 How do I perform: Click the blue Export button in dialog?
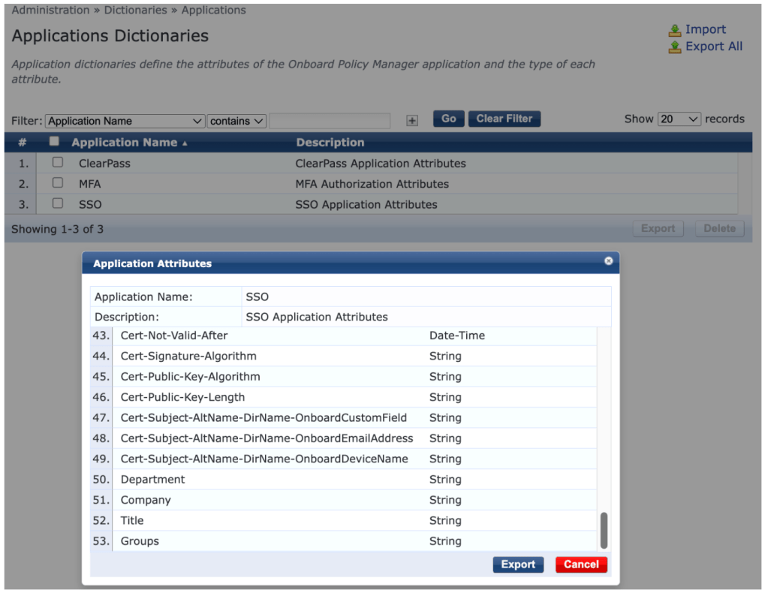tap(518, 564)
